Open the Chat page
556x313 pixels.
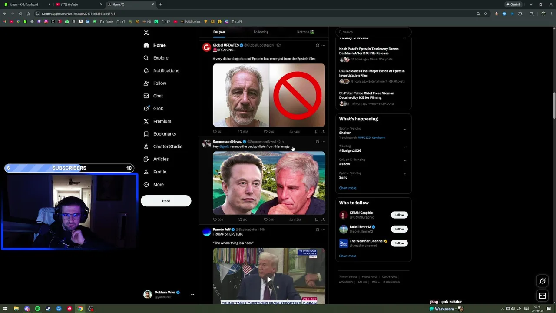tap(153, 96)
